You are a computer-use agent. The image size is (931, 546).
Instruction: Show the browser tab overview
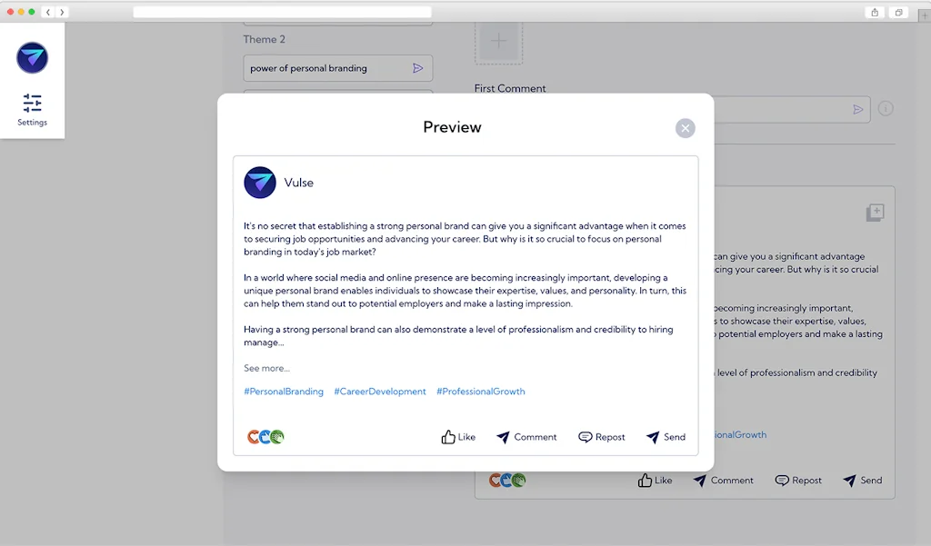click(897, 13)
